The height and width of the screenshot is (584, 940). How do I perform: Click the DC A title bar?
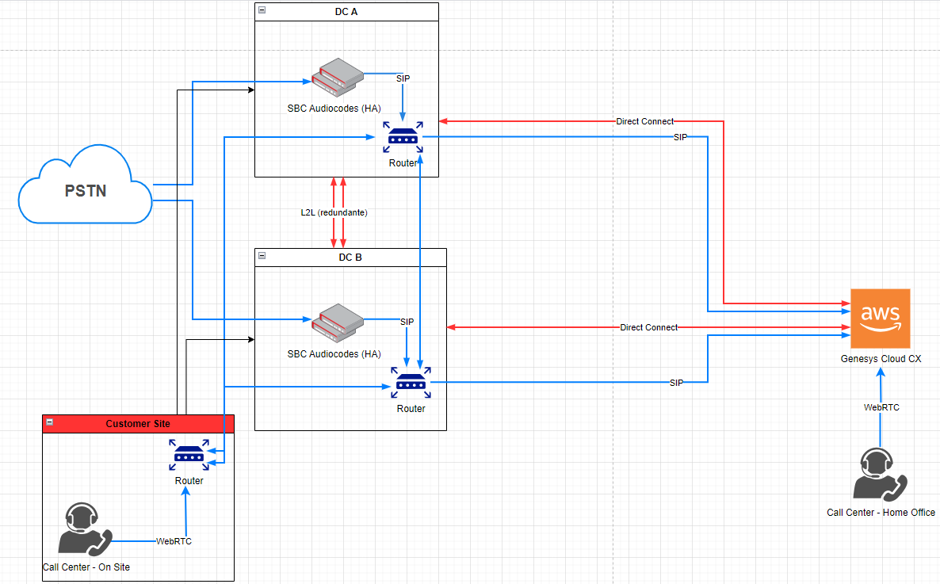tap(346, 12)
